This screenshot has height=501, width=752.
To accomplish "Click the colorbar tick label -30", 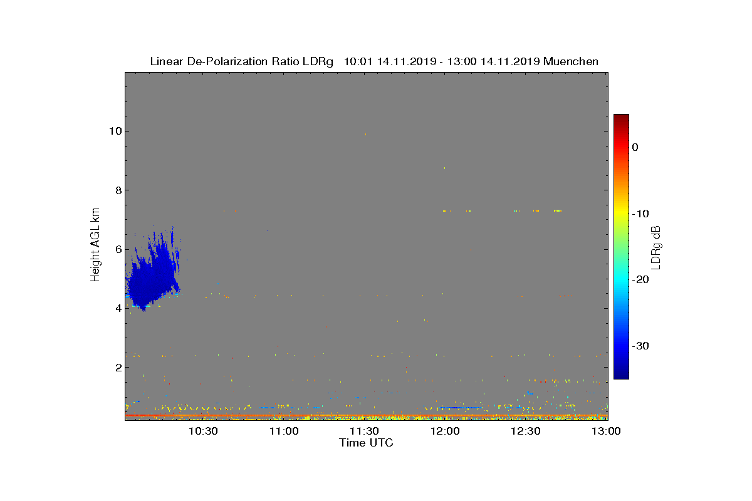I will click(640, 346).
